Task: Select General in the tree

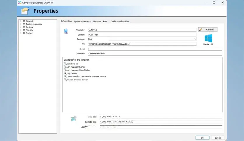Action: click(x=29, y=21)
